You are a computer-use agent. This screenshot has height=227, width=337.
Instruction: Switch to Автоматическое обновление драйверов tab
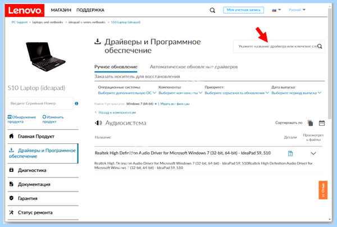[x=194, y=67]
